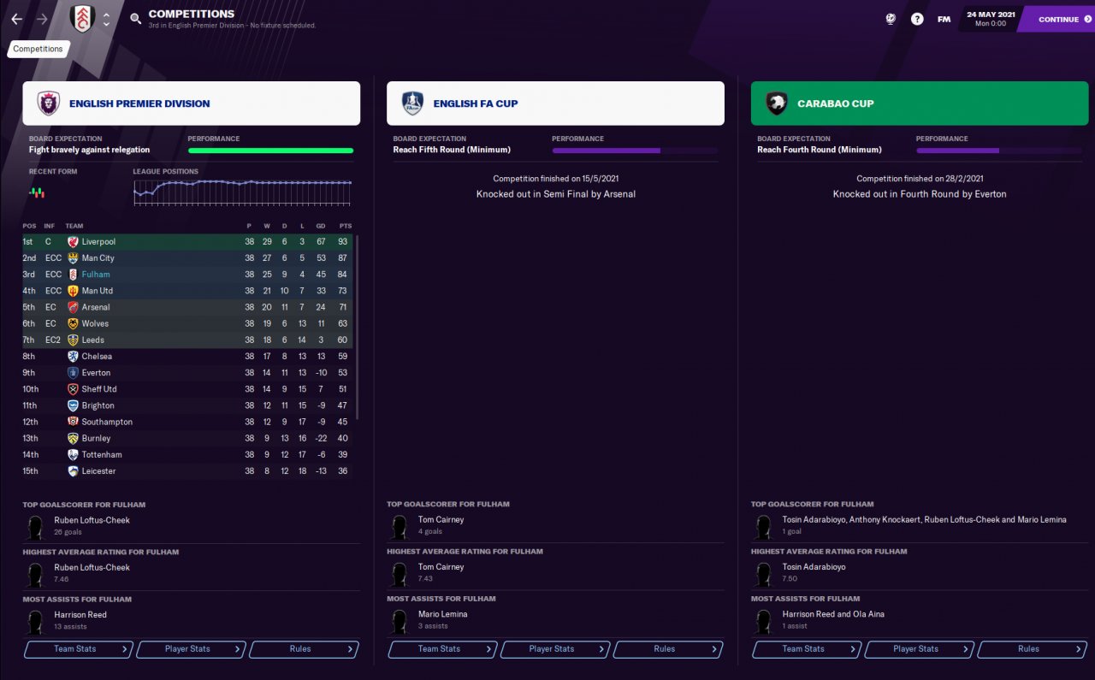Click the Man City club badge
The height and width of the screenshot is (680, 1095).
pyautogui.click(x=73, y=258)
